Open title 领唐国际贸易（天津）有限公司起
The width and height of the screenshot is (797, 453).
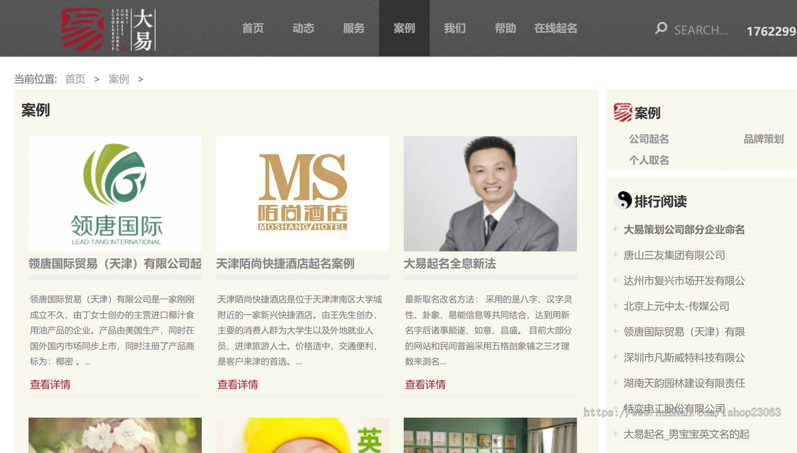click(x=115, y=263)
